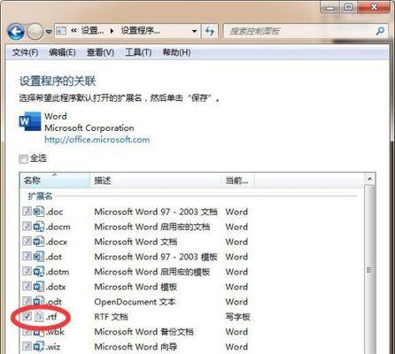Toggle the .docx extension checkbox
This screenshot has height=354, width=395.
[27, 242]
